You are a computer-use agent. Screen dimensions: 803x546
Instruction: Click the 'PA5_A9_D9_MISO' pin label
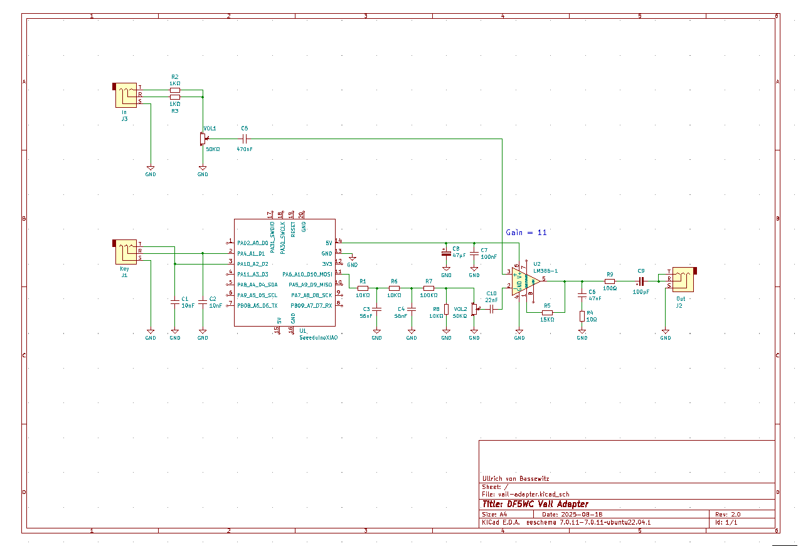coord(311,285)
